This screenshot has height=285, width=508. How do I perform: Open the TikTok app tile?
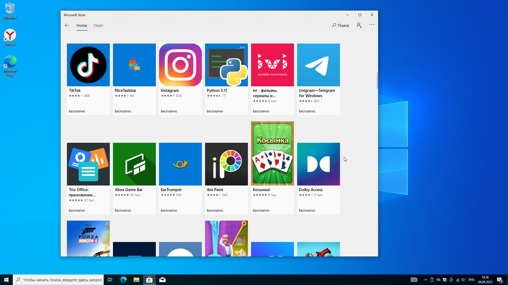[88, 65]
